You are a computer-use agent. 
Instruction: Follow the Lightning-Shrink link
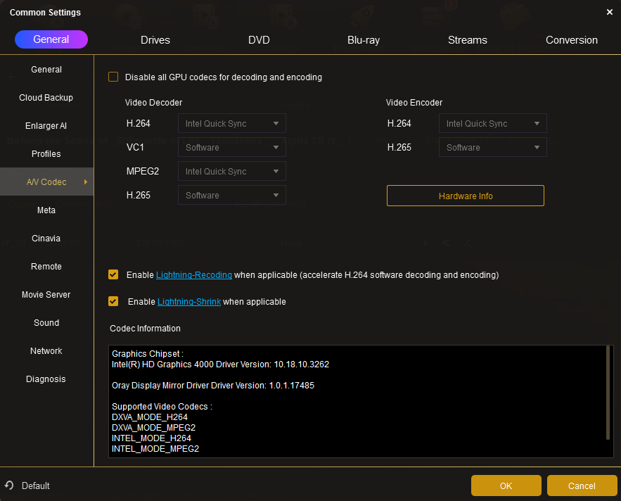[x=189, y=302]
